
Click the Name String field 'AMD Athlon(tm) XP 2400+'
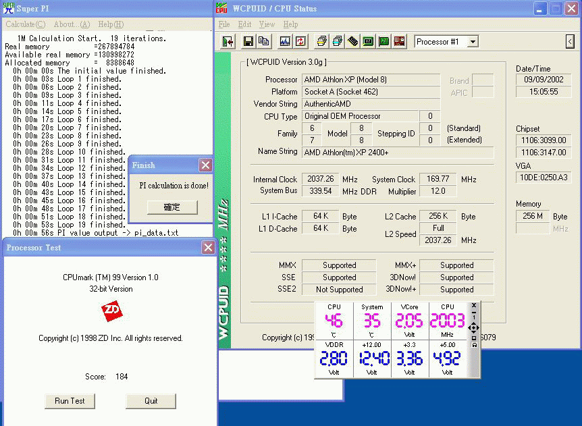coord(398,153)
